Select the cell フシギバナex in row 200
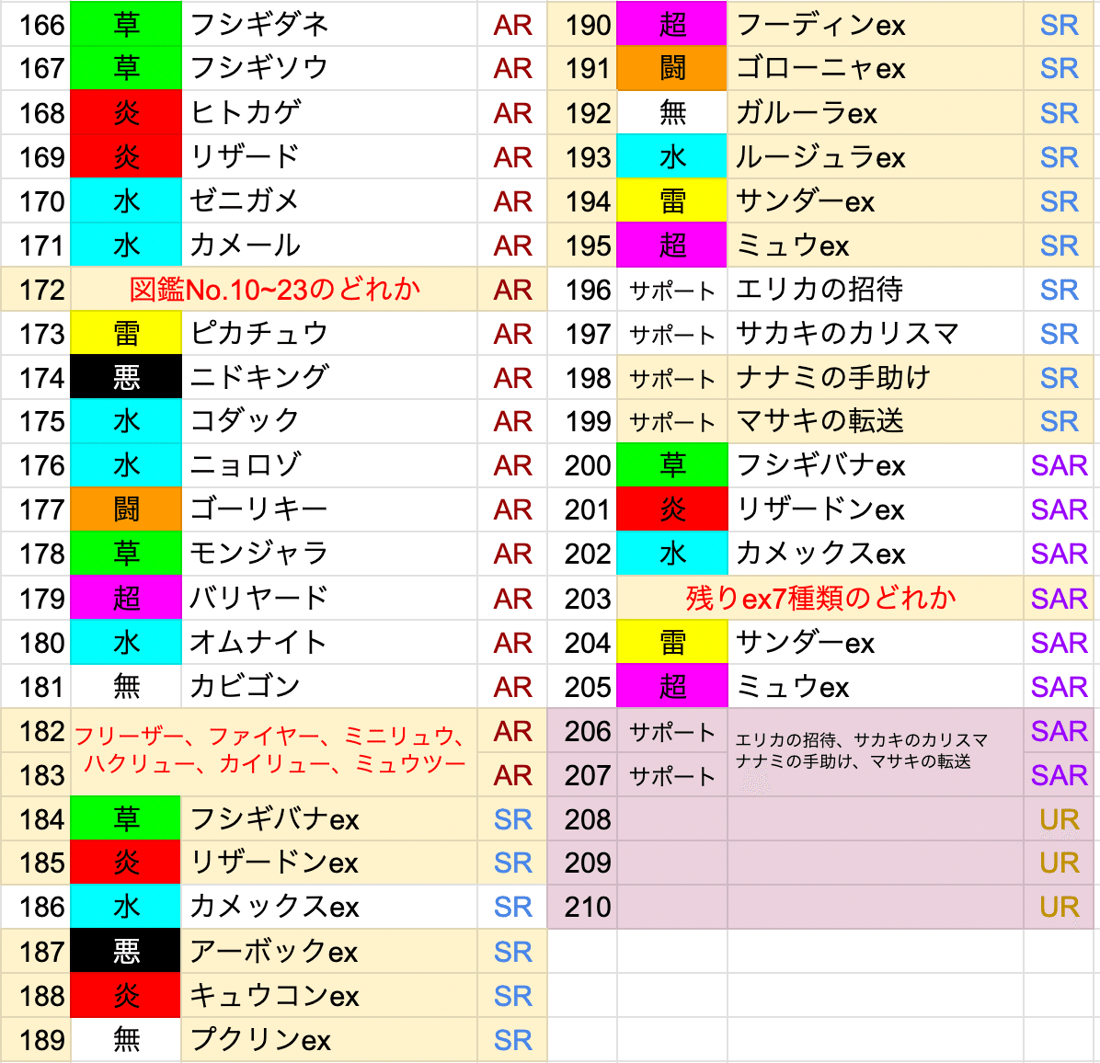 click(875, 465)
